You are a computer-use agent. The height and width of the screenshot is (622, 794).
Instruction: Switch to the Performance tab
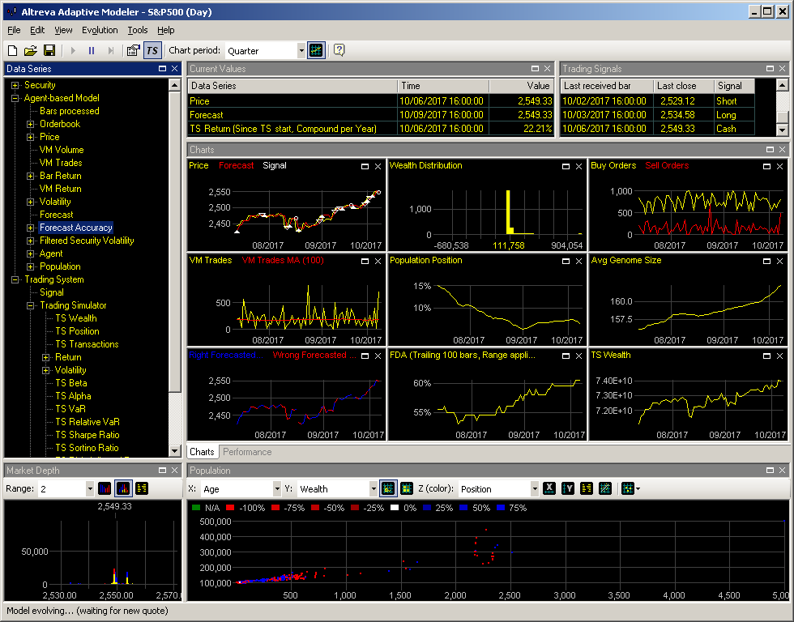247,452
